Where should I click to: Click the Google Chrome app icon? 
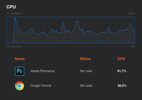pos(20,86)
